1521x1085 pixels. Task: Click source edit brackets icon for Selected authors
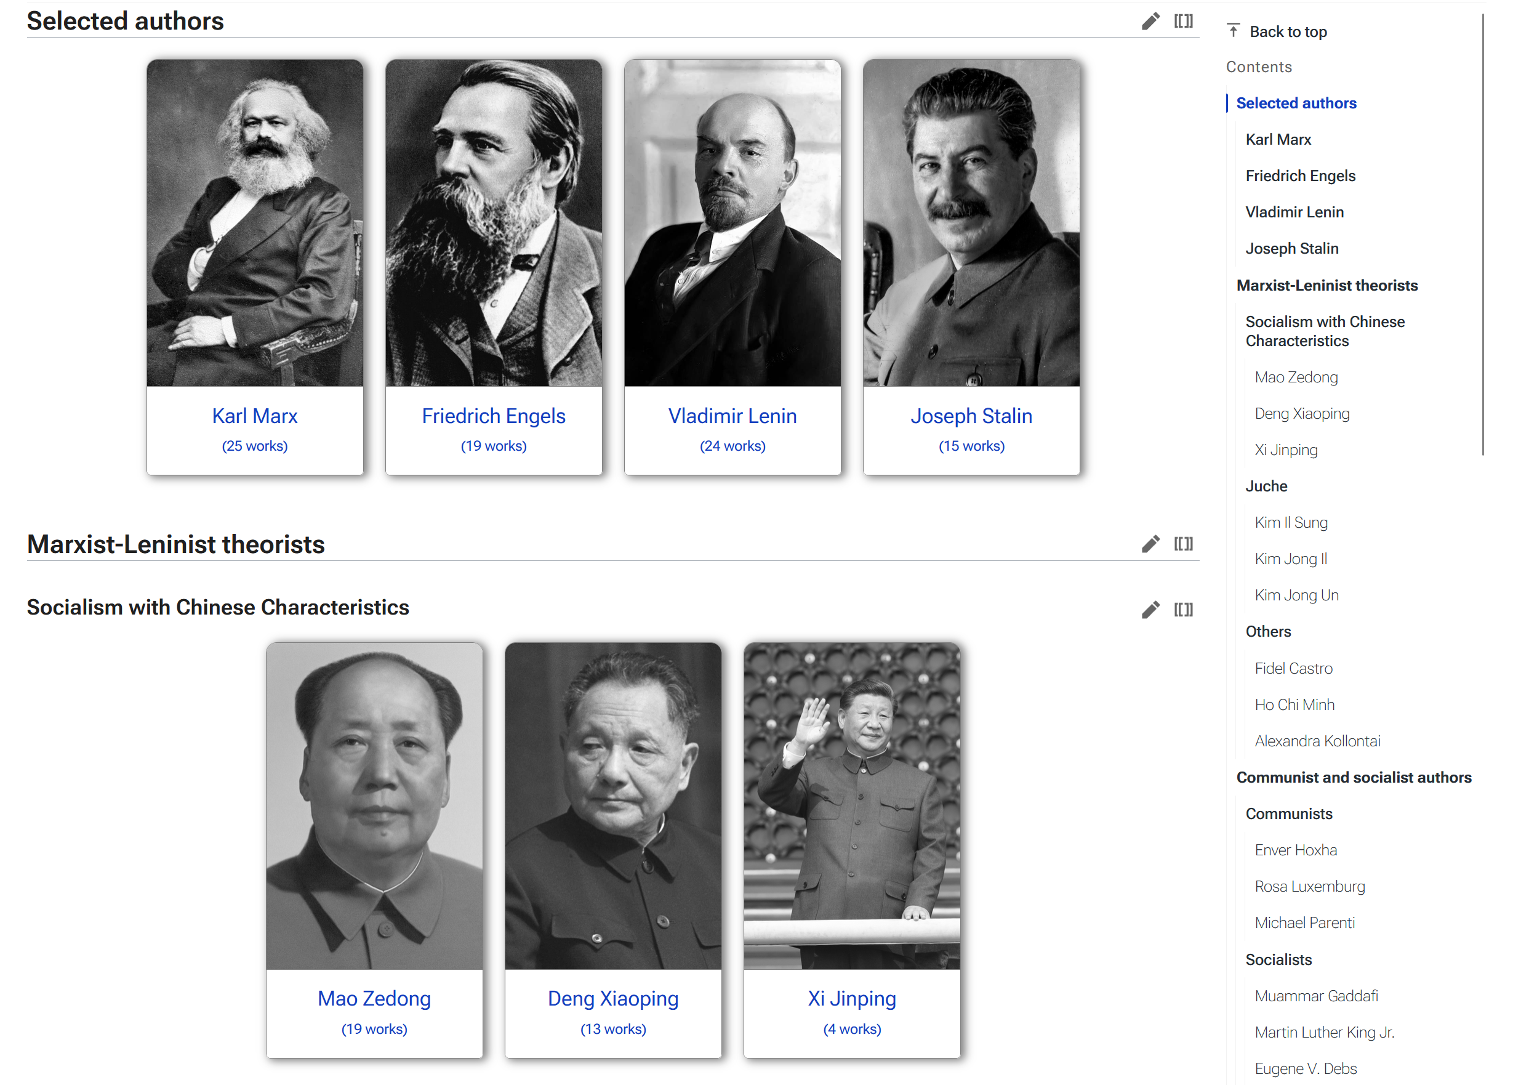[1183, 22]
